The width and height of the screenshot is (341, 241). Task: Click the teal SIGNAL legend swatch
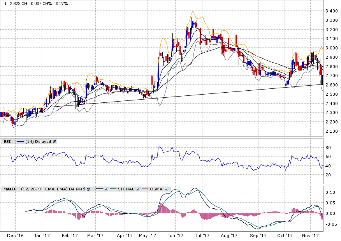pyautogui.click(x=114, y=189)
